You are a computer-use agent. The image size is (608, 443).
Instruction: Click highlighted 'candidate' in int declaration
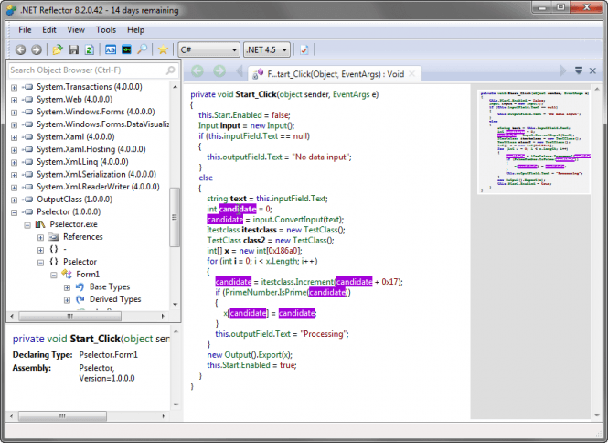coord(238,209)
